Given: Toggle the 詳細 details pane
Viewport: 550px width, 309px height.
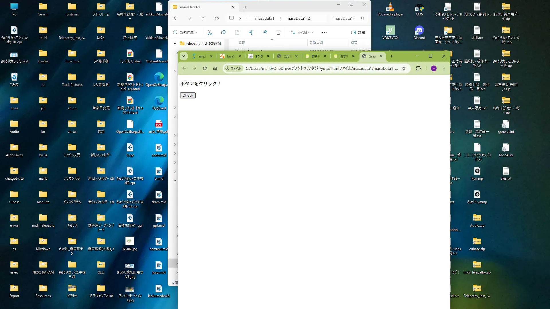Looking at the screenshot, I should click(358, 32).
